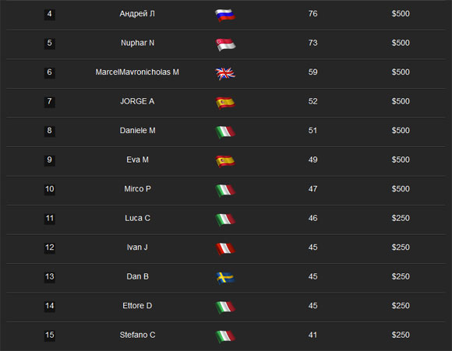Click the MarcelMavronicholas M name

pos(137,72)
